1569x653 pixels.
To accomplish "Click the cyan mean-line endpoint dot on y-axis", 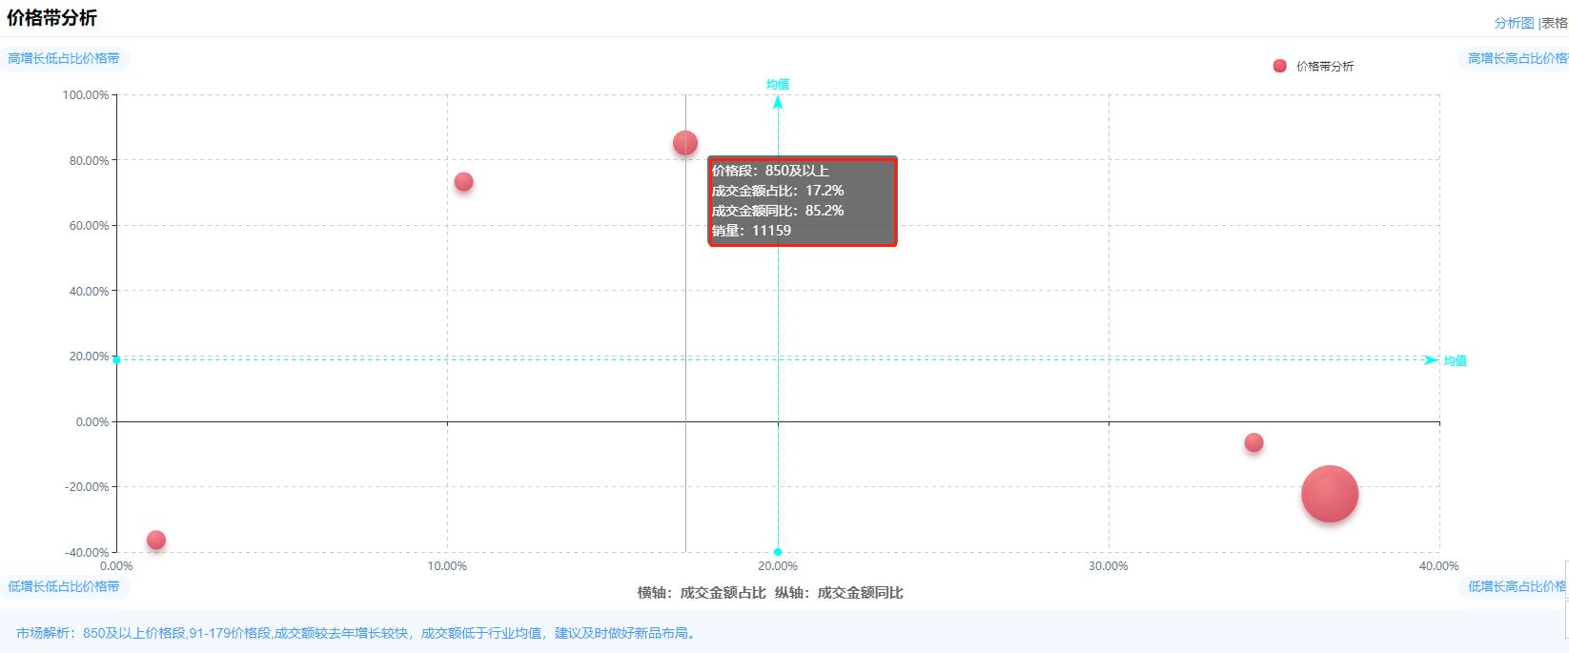I will click(116, 359).
